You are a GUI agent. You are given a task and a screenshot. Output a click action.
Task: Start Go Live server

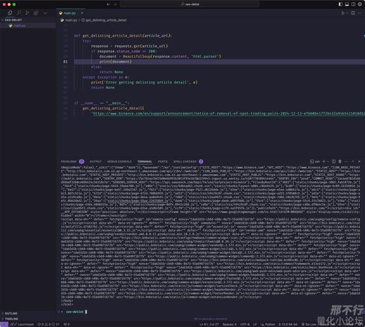click(309, 324)
